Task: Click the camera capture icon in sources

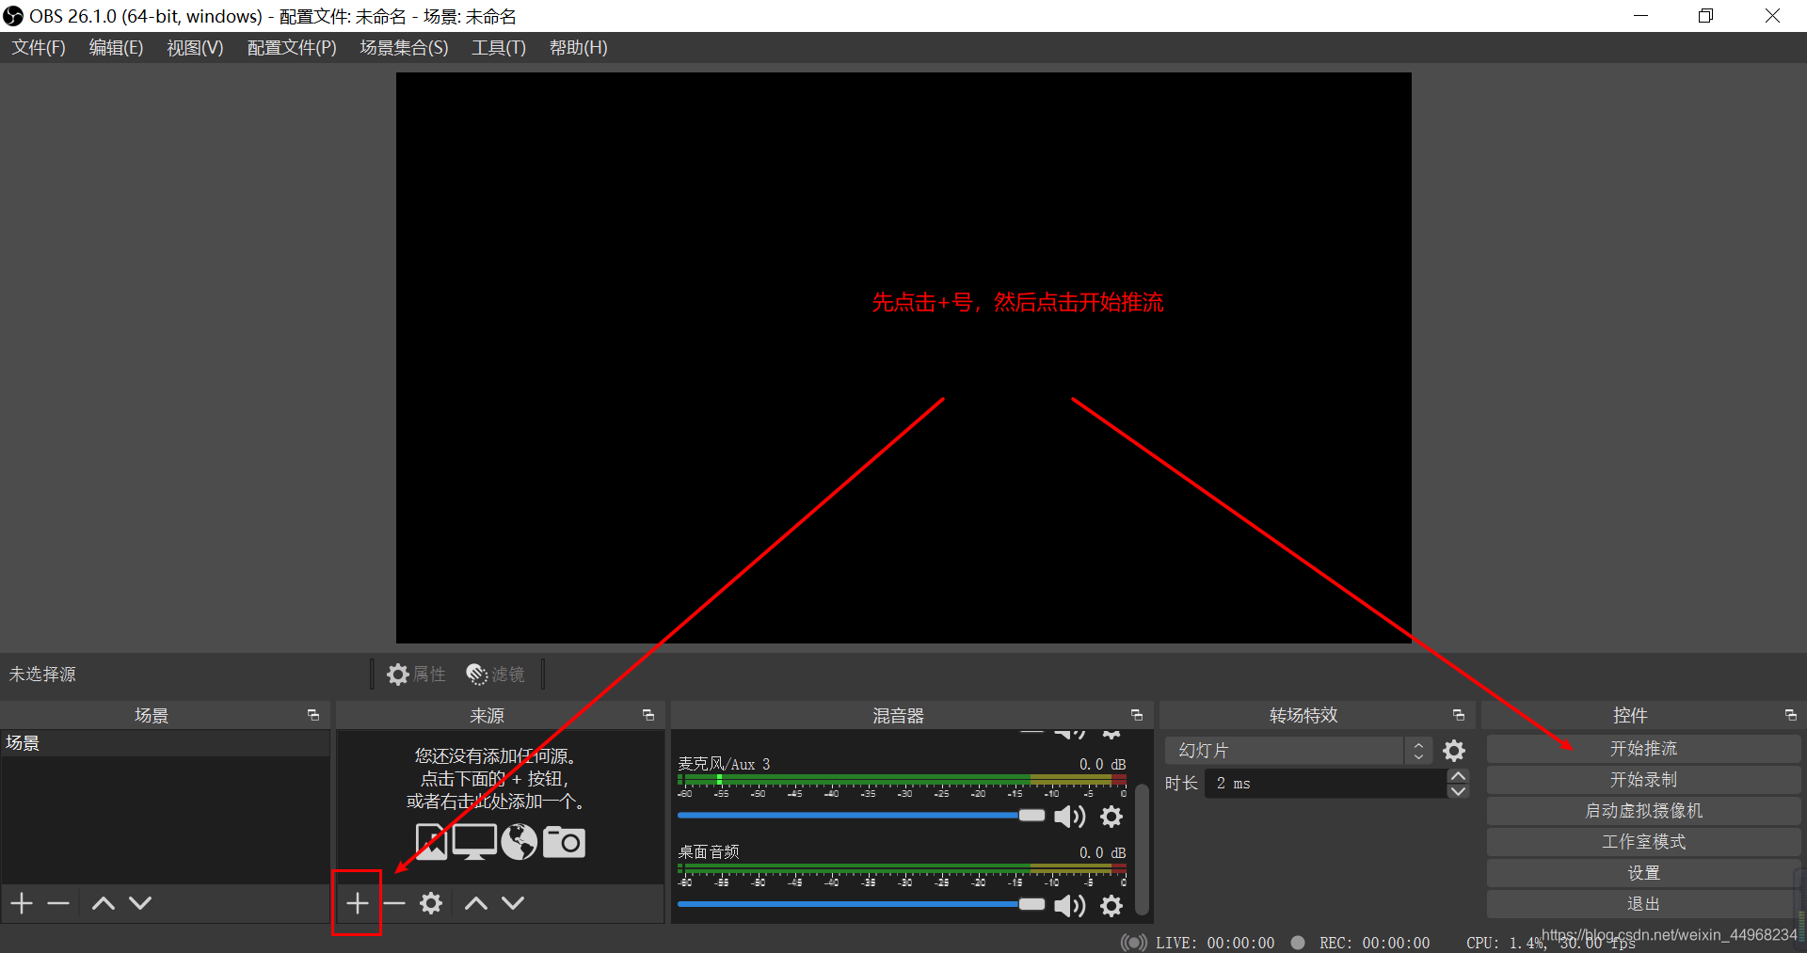Action: 564,842
